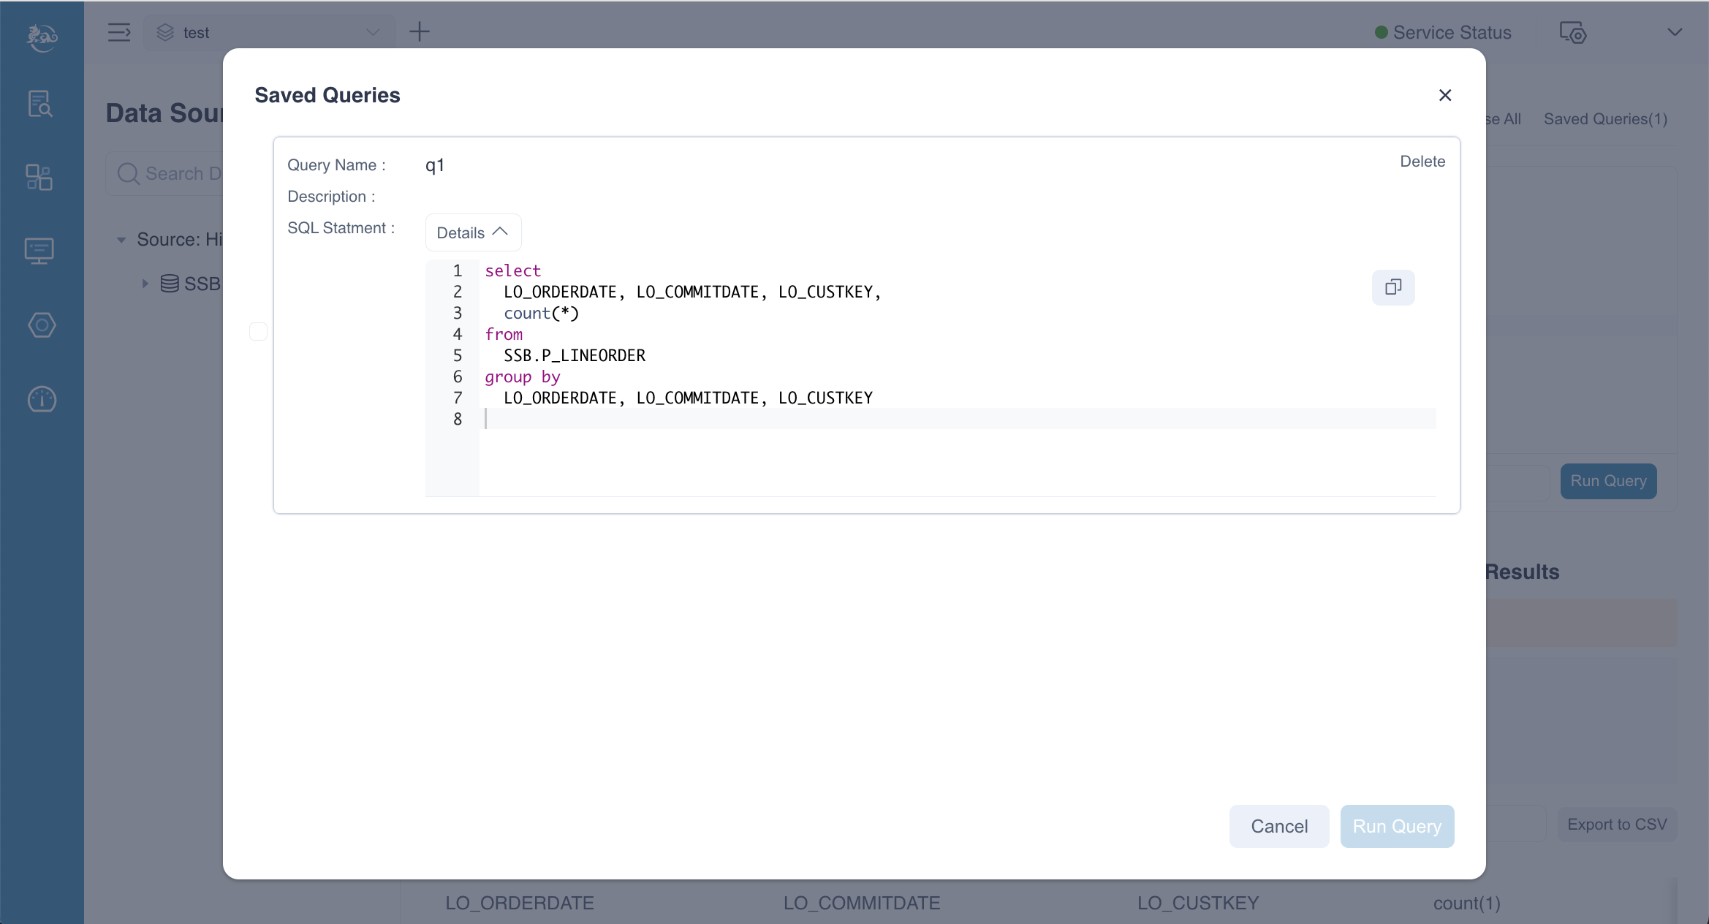Click the close X button on Saved Queries
1709x924 pixels.
coord(1445,96)
